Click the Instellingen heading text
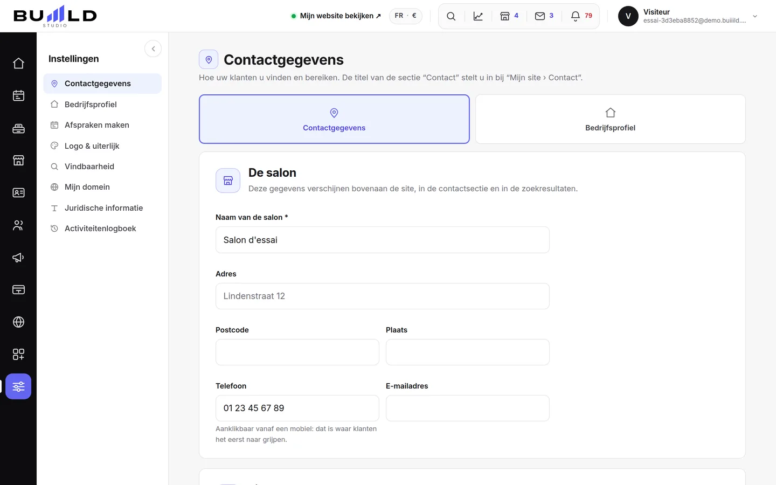The width and height of the screenshot is (776, 485). tap(74, 59)
